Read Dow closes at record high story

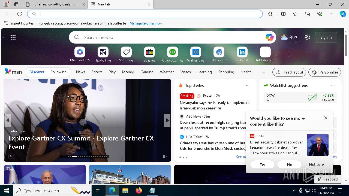[213, 125]
